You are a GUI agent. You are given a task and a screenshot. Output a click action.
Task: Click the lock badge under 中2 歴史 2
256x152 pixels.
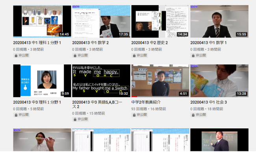139,55
